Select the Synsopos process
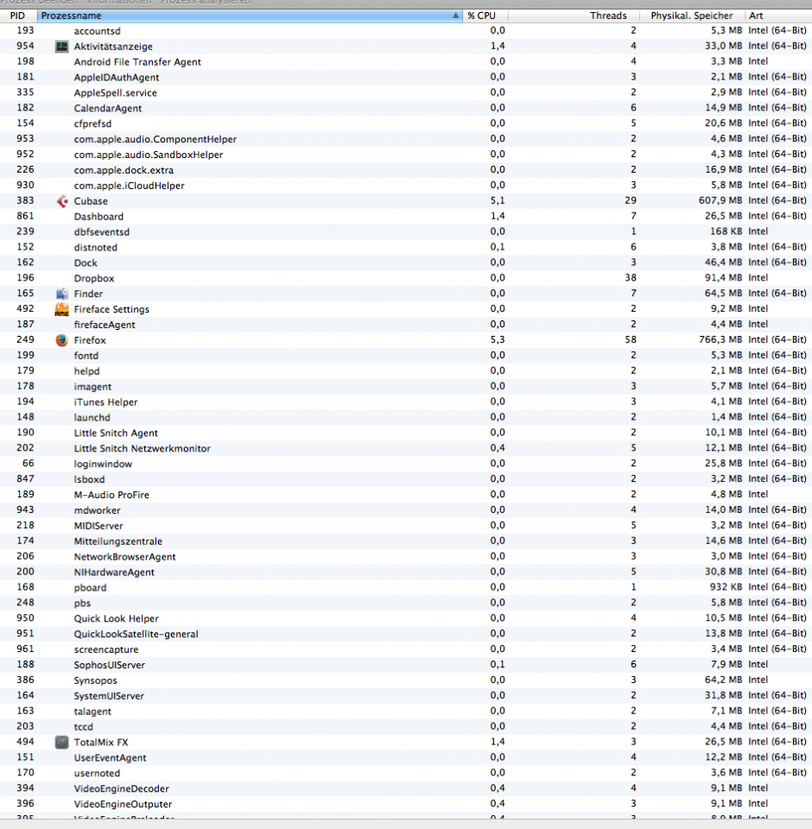 tap(96, 680)
